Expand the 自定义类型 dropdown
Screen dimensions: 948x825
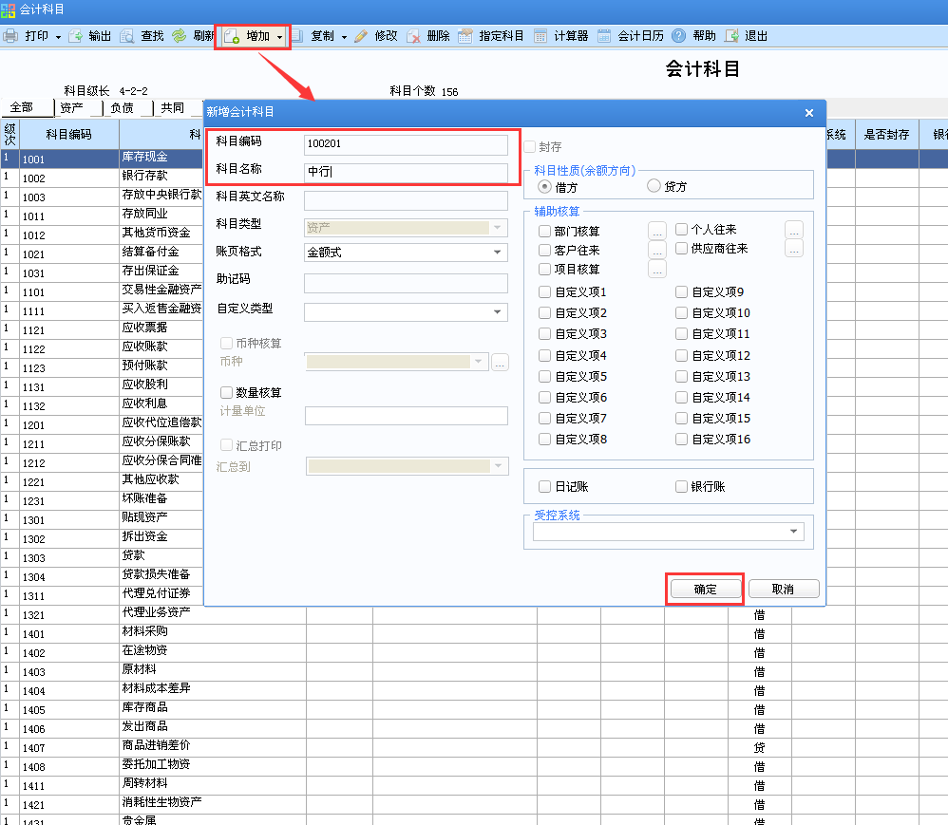[x=496, y=311]
